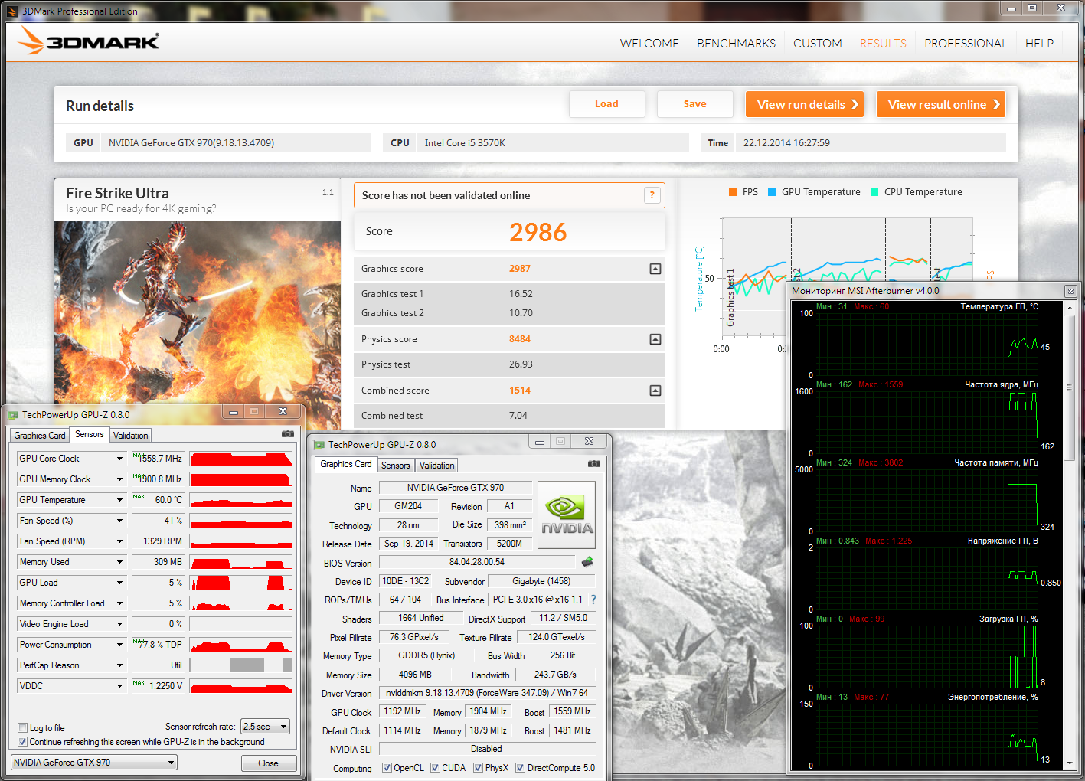This screenshot has width=1085, height=781.
Task: Click the 3DMark app icon in title bar
Action: [x=12, y=11]
